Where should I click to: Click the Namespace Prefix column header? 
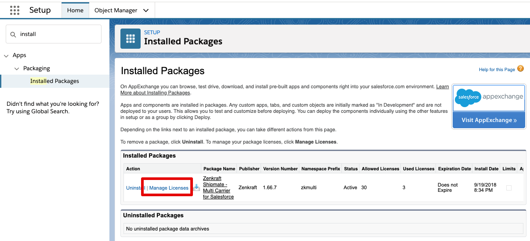click(320, 169)
